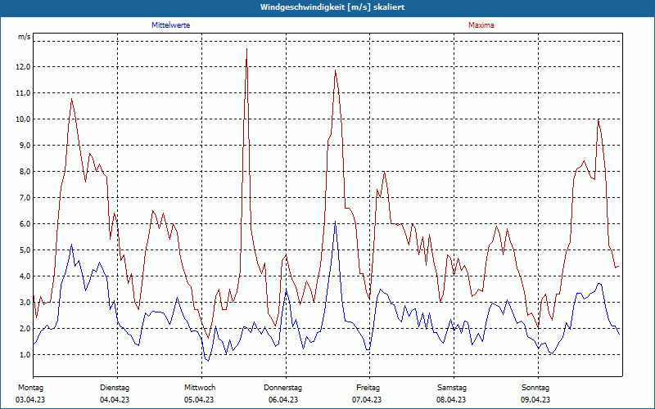Image resolution: width=655 pixels, height=409 pixels.
Task: Click the 'Donnerstag' day label
Action: [282, 388]
